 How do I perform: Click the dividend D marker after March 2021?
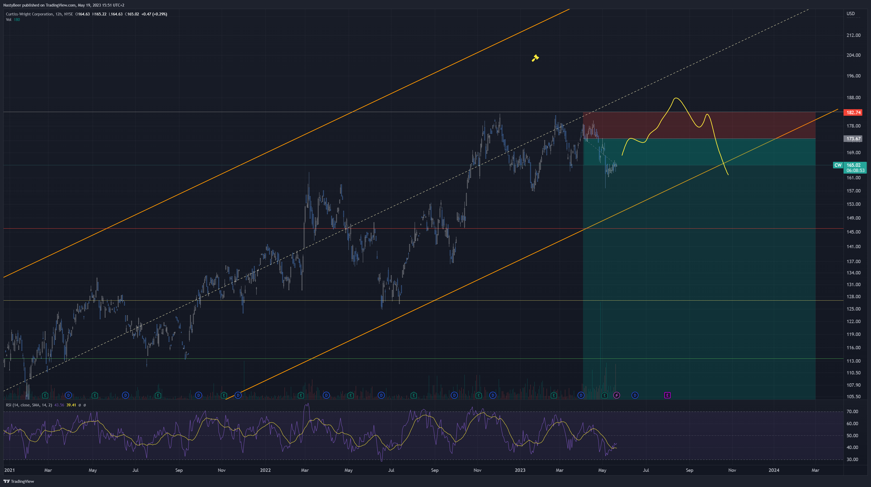click(69, 395)
